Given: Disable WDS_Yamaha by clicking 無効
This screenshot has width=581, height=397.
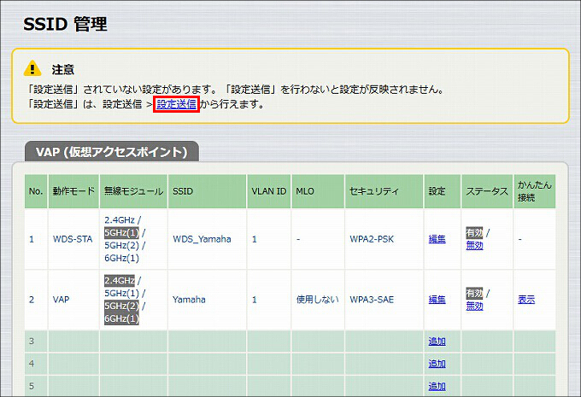Looking at the screenshot, I should tap(474, 246).
